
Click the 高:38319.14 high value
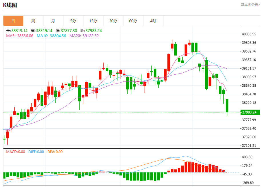coord(42,31)
